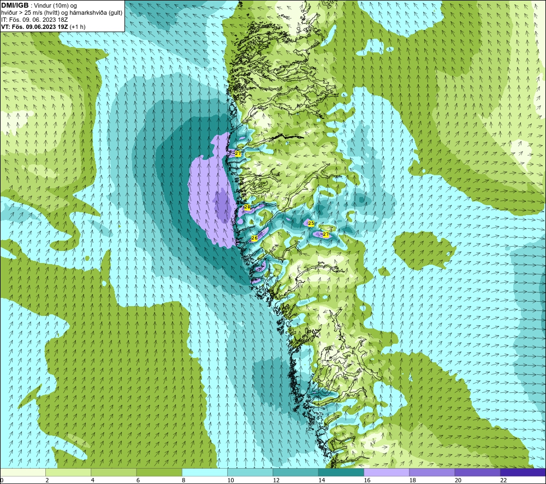Viewport: 546px width, 484px height.
Task: Click the scale tick label '12'
Action: (276, 481)
